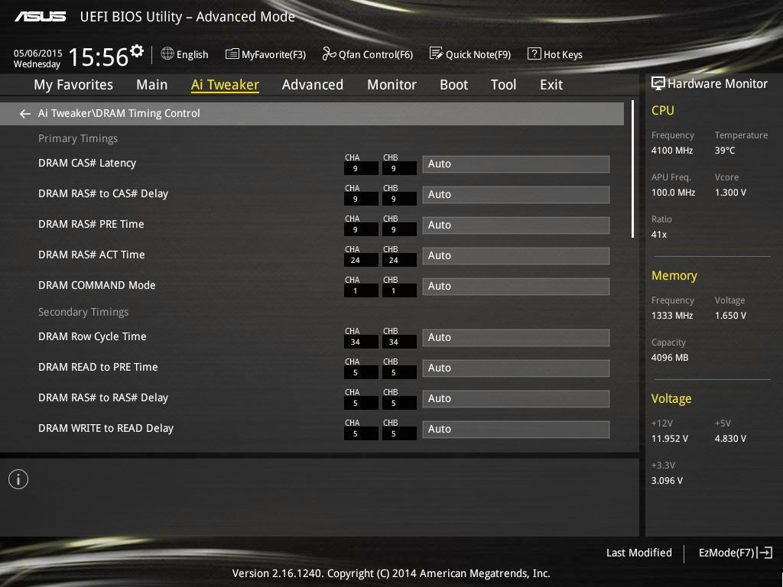This screenshot has width=783, height=587.
Task: Go to the Monitor tab
Action: (x=392, y=85)
